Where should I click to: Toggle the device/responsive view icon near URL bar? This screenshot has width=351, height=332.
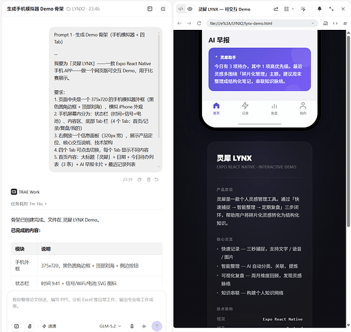pyautogui.click(x=326, y=23)
